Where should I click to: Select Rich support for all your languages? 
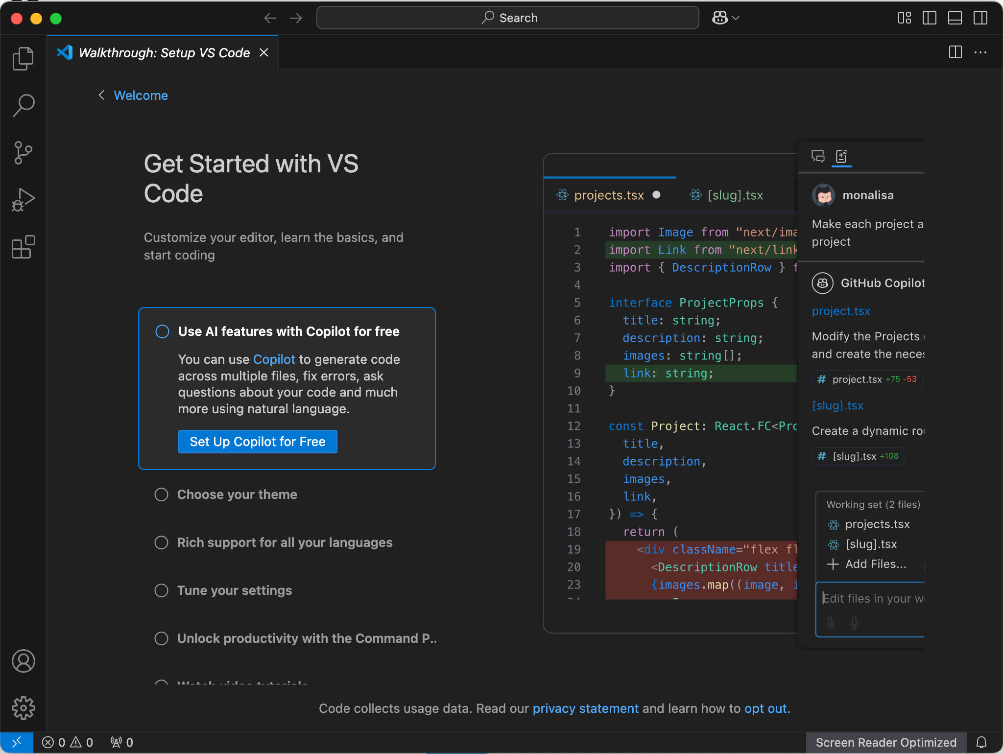(x=162, y=542)
